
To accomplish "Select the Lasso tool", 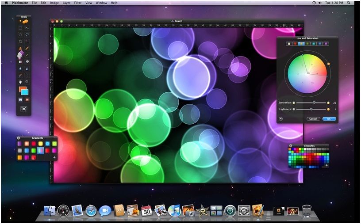I will point(27,34).
